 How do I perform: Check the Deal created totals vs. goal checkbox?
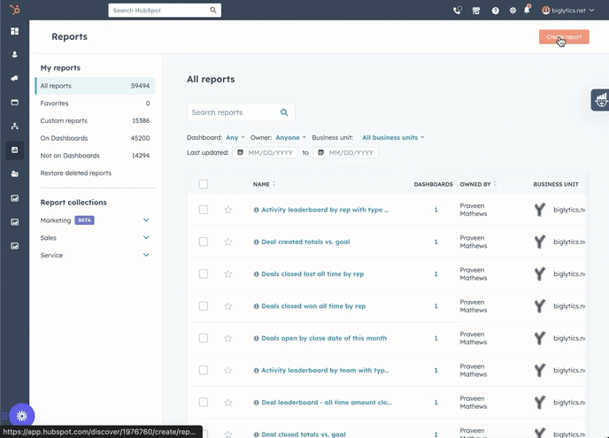203,242
